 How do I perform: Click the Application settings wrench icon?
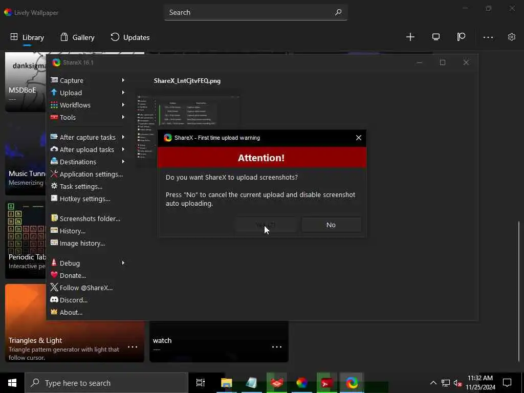click(x=54, y=174)
